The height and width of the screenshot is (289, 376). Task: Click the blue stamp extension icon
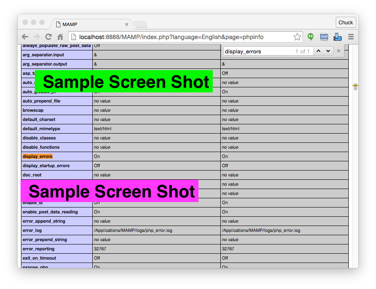pos(337,37)
